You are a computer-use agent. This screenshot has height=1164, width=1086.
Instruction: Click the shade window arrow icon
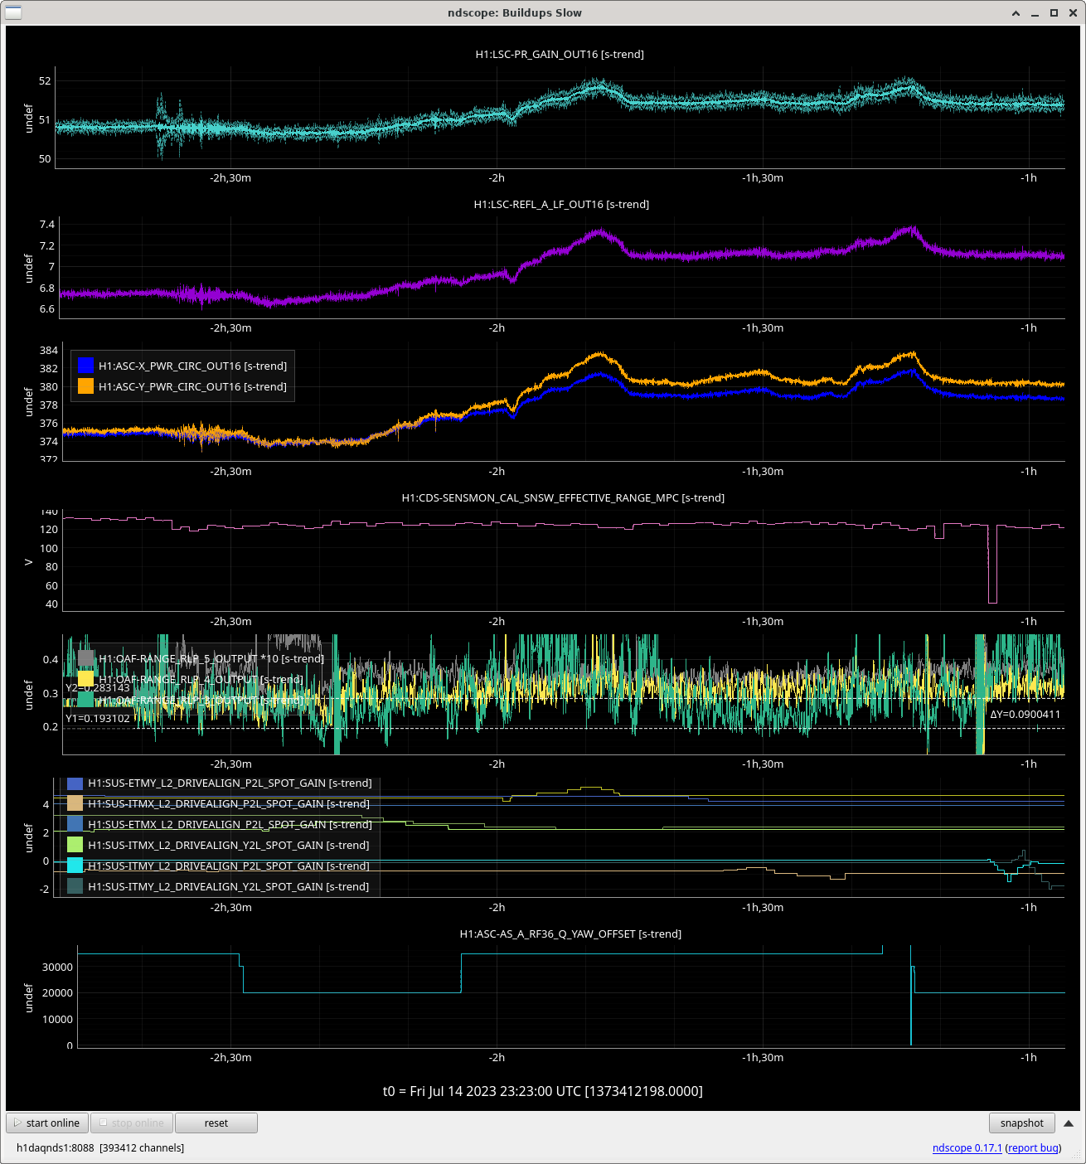click(1016, 13)
